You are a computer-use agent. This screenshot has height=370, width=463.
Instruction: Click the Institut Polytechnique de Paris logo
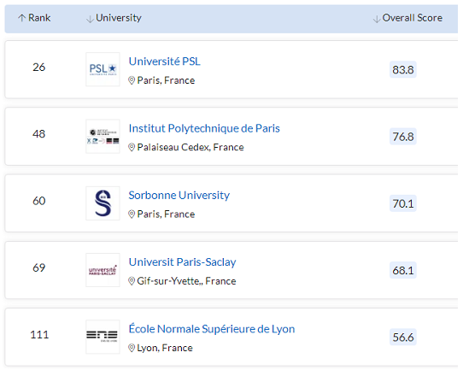click(x=103, y=136)
